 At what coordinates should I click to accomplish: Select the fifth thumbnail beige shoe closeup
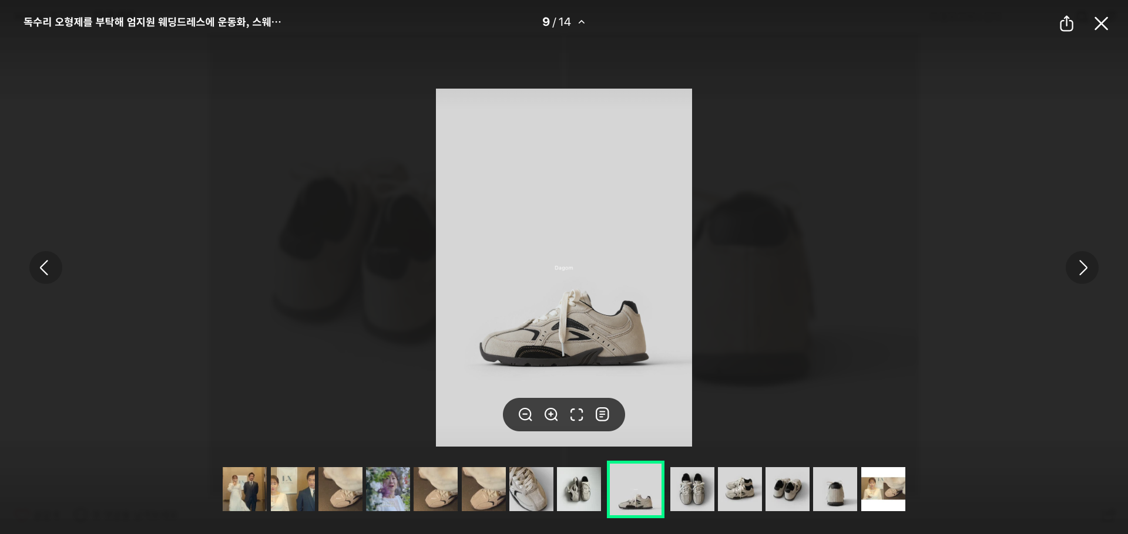tap(435, 489)
